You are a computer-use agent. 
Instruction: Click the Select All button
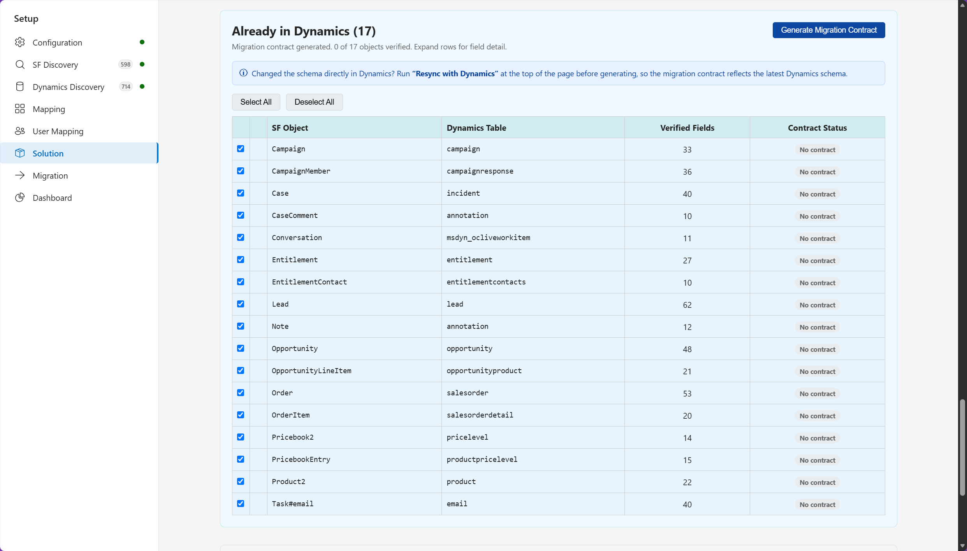[x=256, y=102]
